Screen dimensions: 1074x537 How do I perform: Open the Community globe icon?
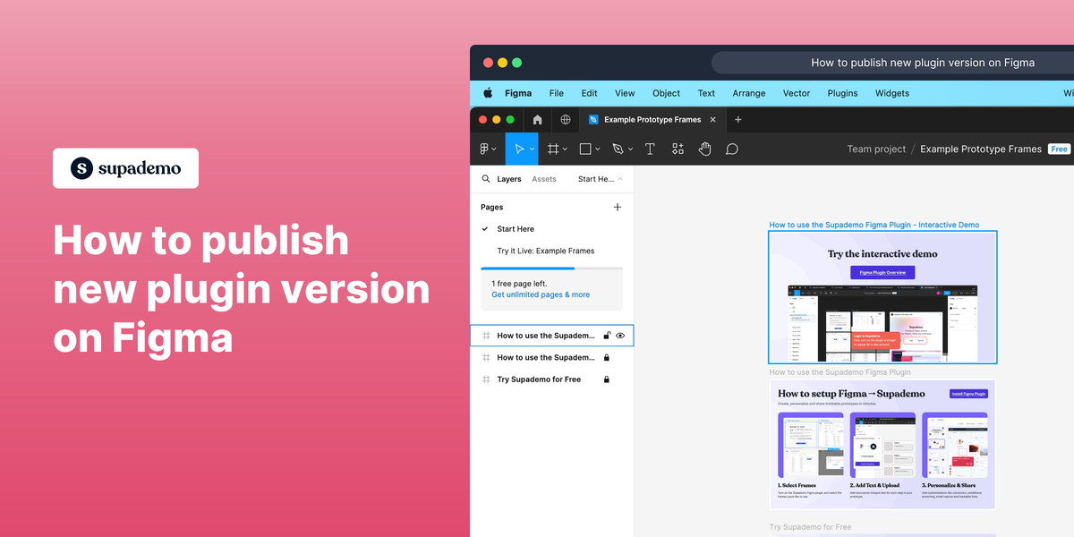(566, 119)
